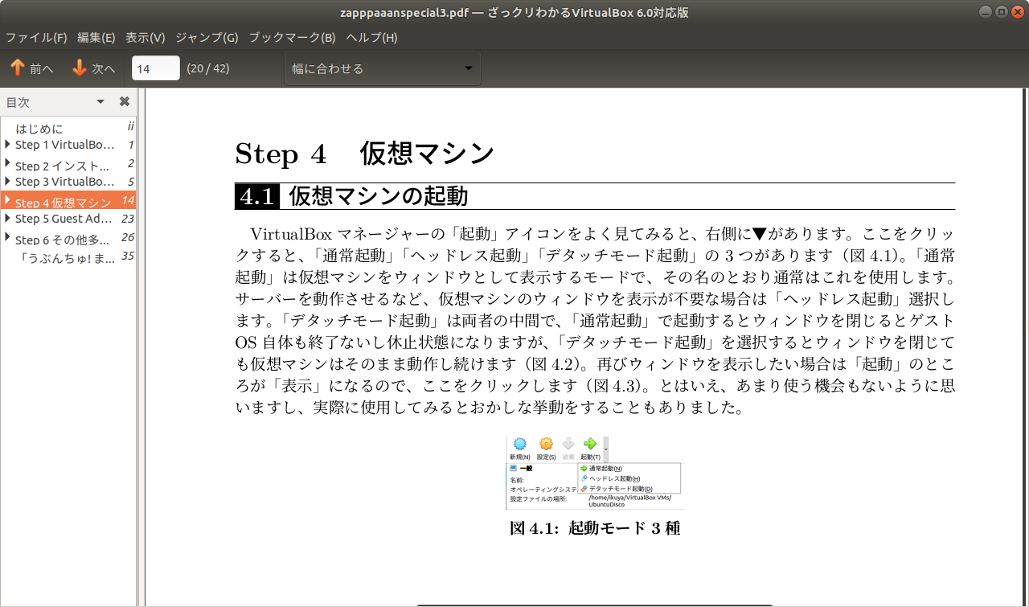Select Step 2 インスト… outline row
This screenshot has width=1029, height=607.
68,165
